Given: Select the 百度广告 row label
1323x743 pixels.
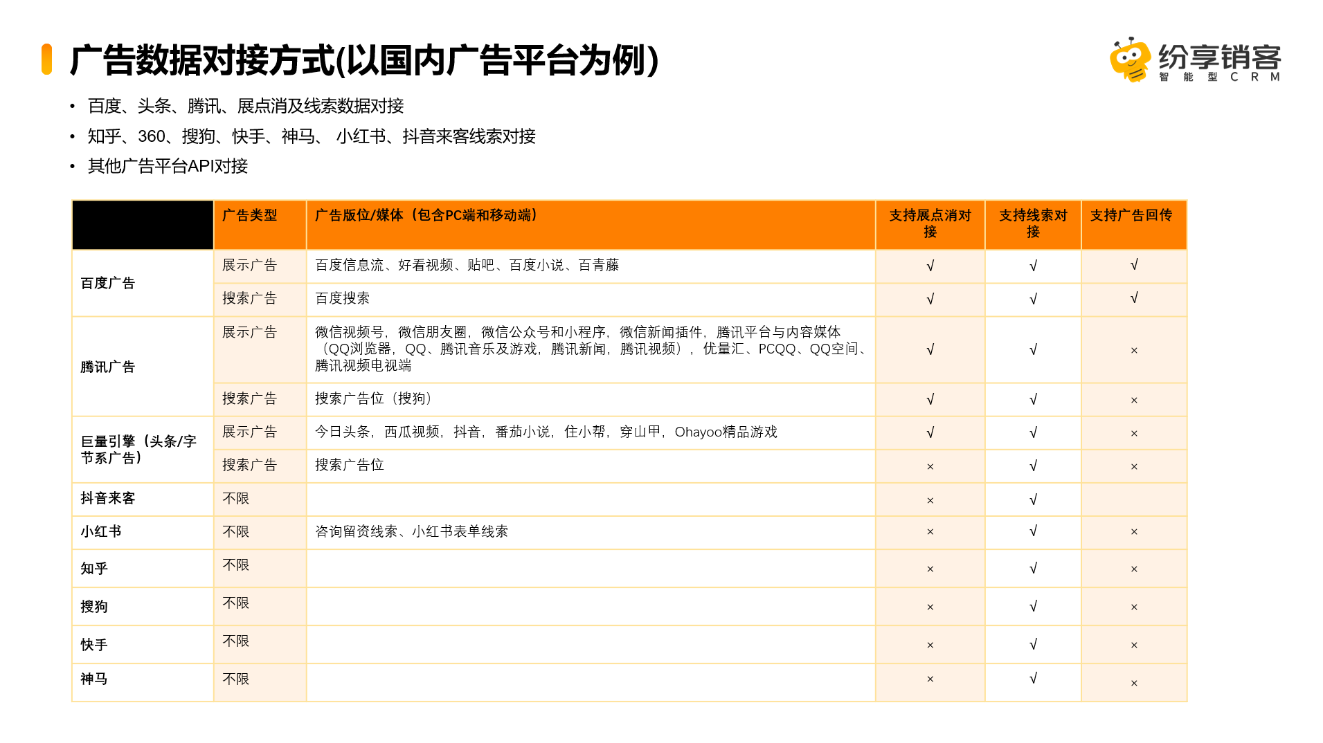Looking at the screenshot, I should pyautogui.click(x=108, y=283).
